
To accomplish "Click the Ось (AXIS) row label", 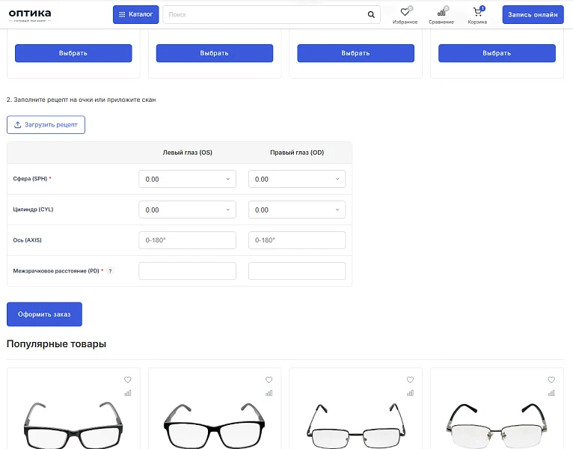I will (x=28, y=240).
